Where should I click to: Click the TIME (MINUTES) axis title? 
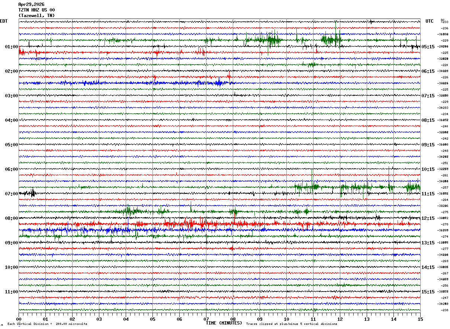point(224,323)
